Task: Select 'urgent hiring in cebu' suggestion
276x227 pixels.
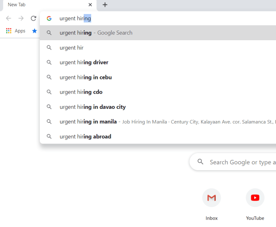Action: coord(85,77)
